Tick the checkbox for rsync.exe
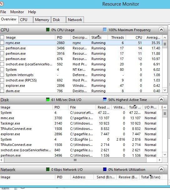 point(2,43)
